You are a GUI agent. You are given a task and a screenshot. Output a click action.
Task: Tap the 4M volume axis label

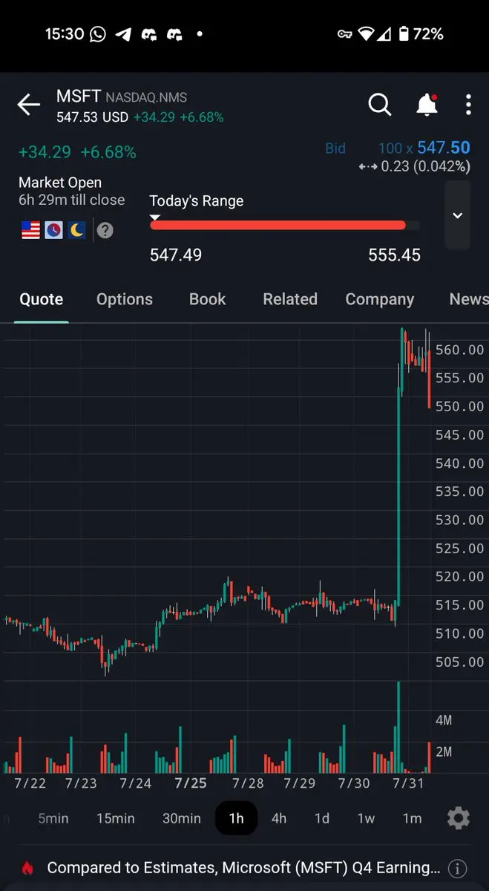[x=444, y=720]
